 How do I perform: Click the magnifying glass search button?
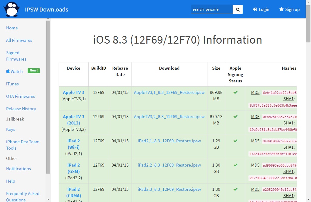click(x=238, y=9)
